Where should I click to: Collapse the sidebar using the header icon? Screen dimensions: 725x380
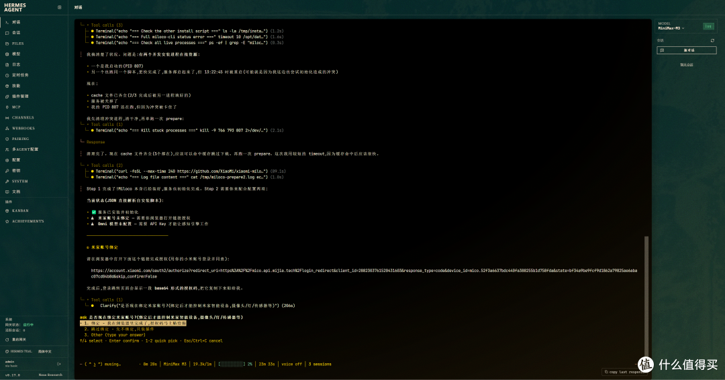59,7
